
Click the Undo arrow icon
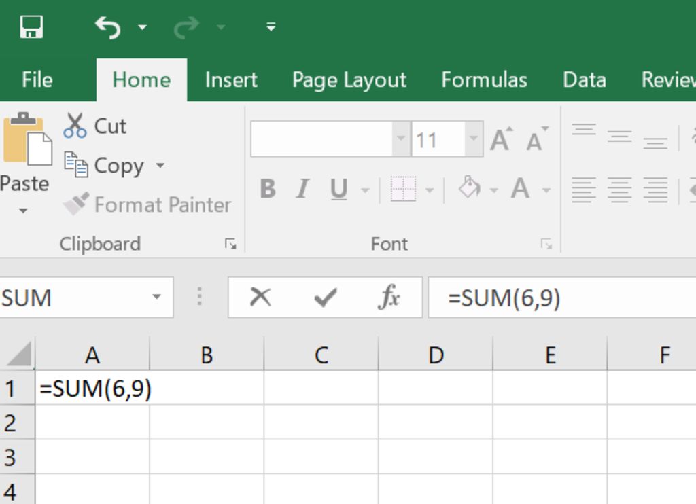click(x=107, y=27)
